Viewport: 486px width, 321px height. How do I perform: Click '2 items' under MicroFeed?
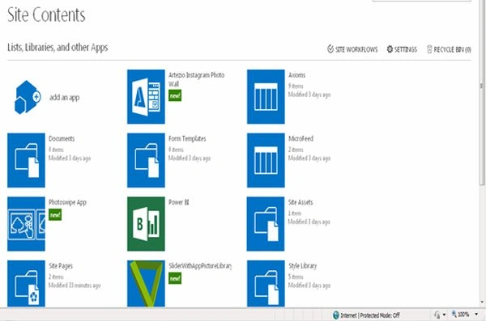point(296,150)
